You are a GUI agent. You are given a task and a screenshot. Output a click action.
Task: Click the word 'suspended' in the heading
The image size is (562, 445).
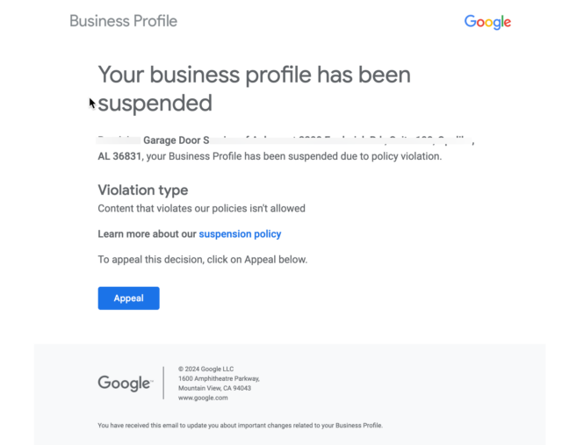point(155,104)
